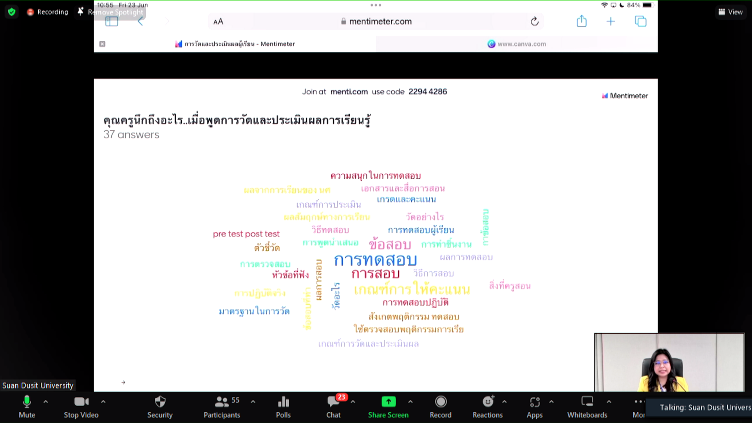
Task: Click green encryption shield icon
Action: (12, 12)
